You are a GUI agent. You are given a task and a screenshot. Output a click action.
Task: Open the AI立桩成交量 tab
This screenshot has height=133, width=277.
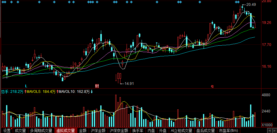181,131
